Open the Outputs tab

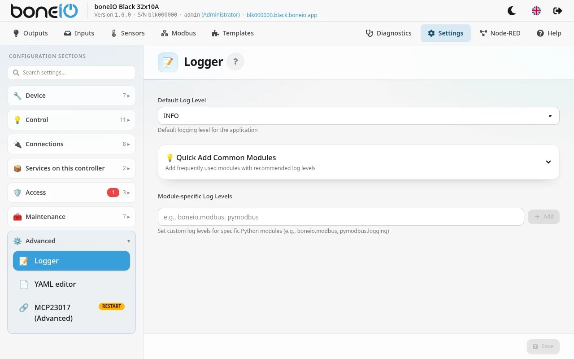(x=30, y=33)
